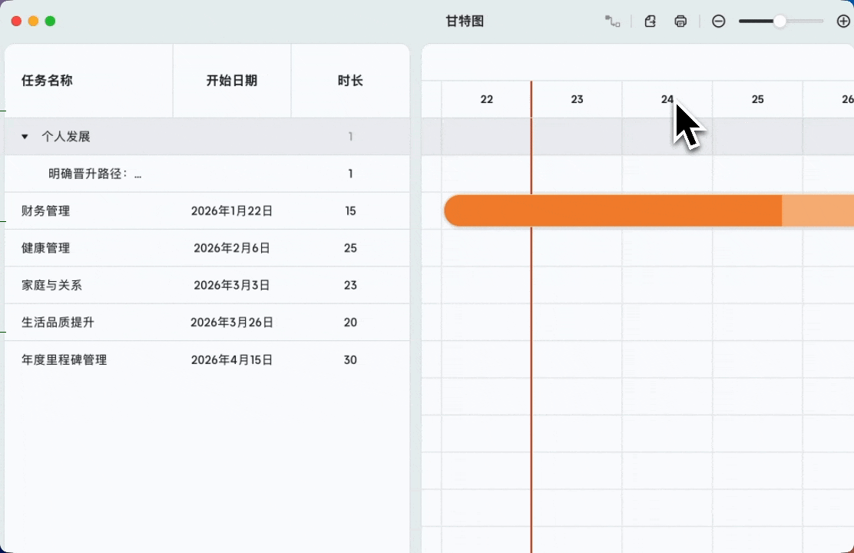
Task: Open the export file icon
Action: click(x=650, y=21)
